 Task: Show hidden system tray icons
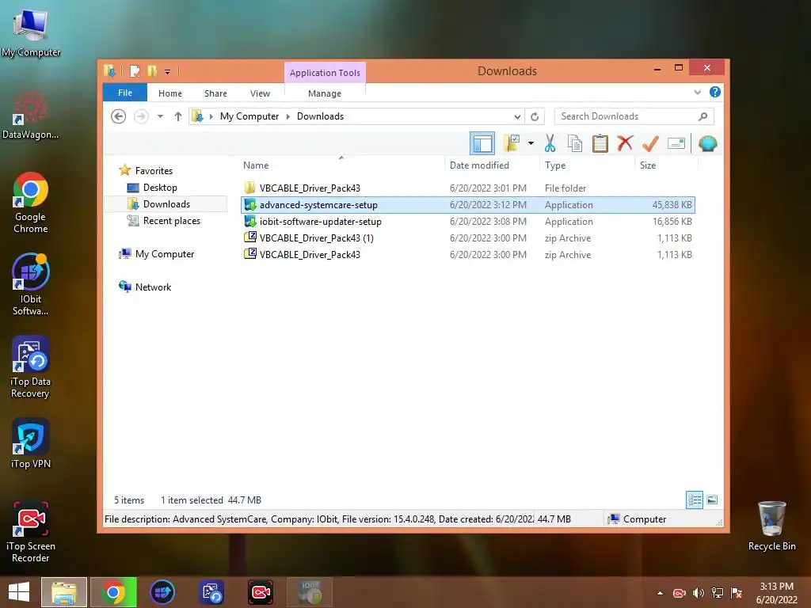point(660,593)
